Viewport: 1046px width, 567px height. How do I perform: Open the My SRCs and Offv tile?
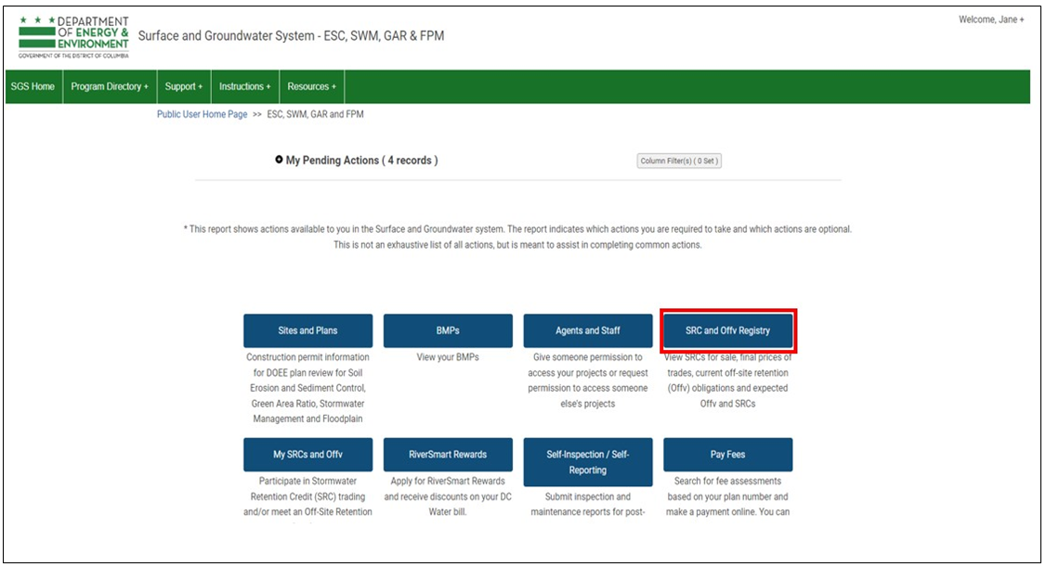(x=307, y=455)
